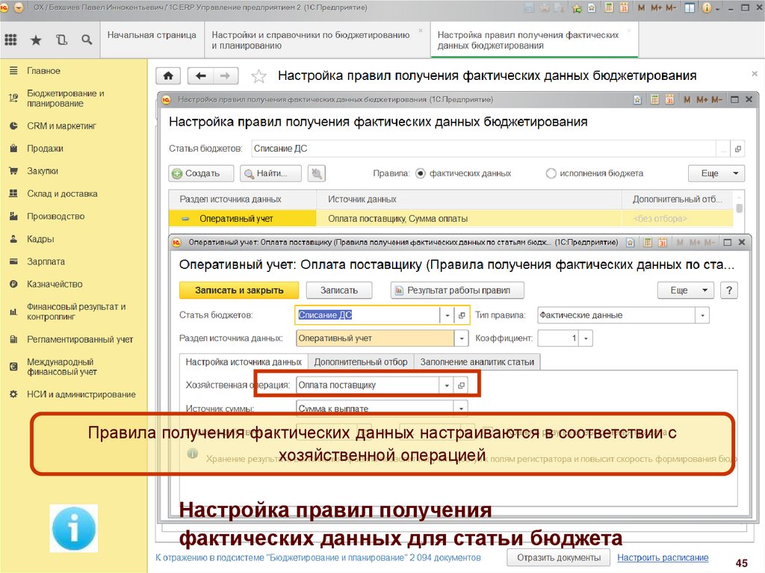765x573 pixels.
Task: Open the 'Еще' menu next to help button
Action: tap(685, 291)
